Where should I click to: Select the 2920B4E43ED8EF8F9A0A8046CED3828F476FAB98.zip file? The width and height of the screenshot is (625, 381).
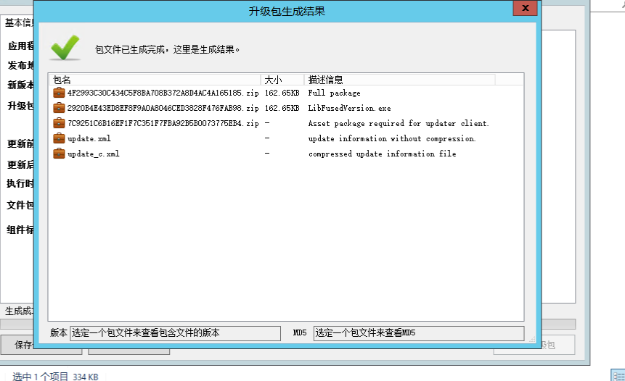tap(163, 108)
